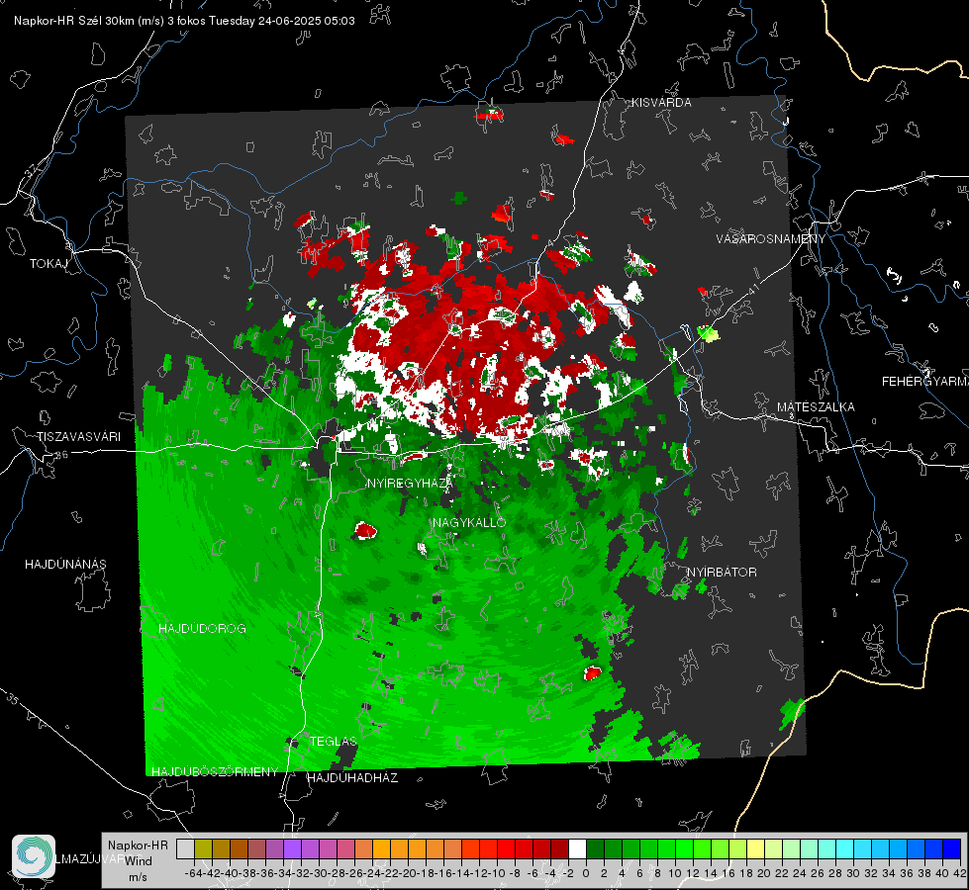The image size is (969, 890).
Task: Select the TOKAJ town label
Action: coord(48,264)
